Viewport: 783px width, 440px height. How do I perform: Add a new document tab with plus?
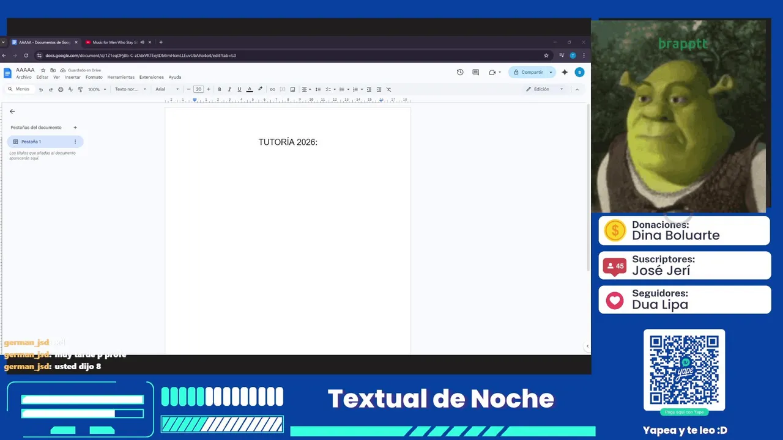coord(75,128)
